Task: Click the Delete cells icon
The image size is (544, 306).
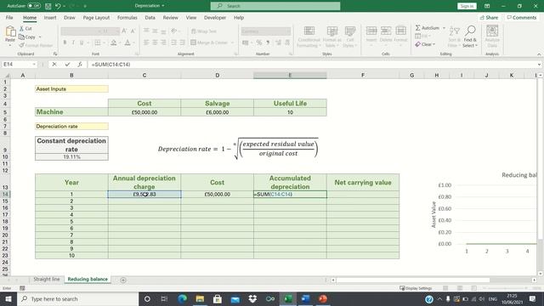Action: point(386,31)
